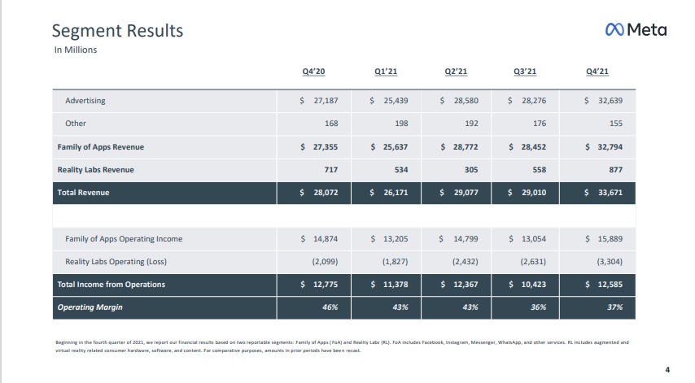Click the Q3'21 Operating Margin value 36%

[537, 308]
